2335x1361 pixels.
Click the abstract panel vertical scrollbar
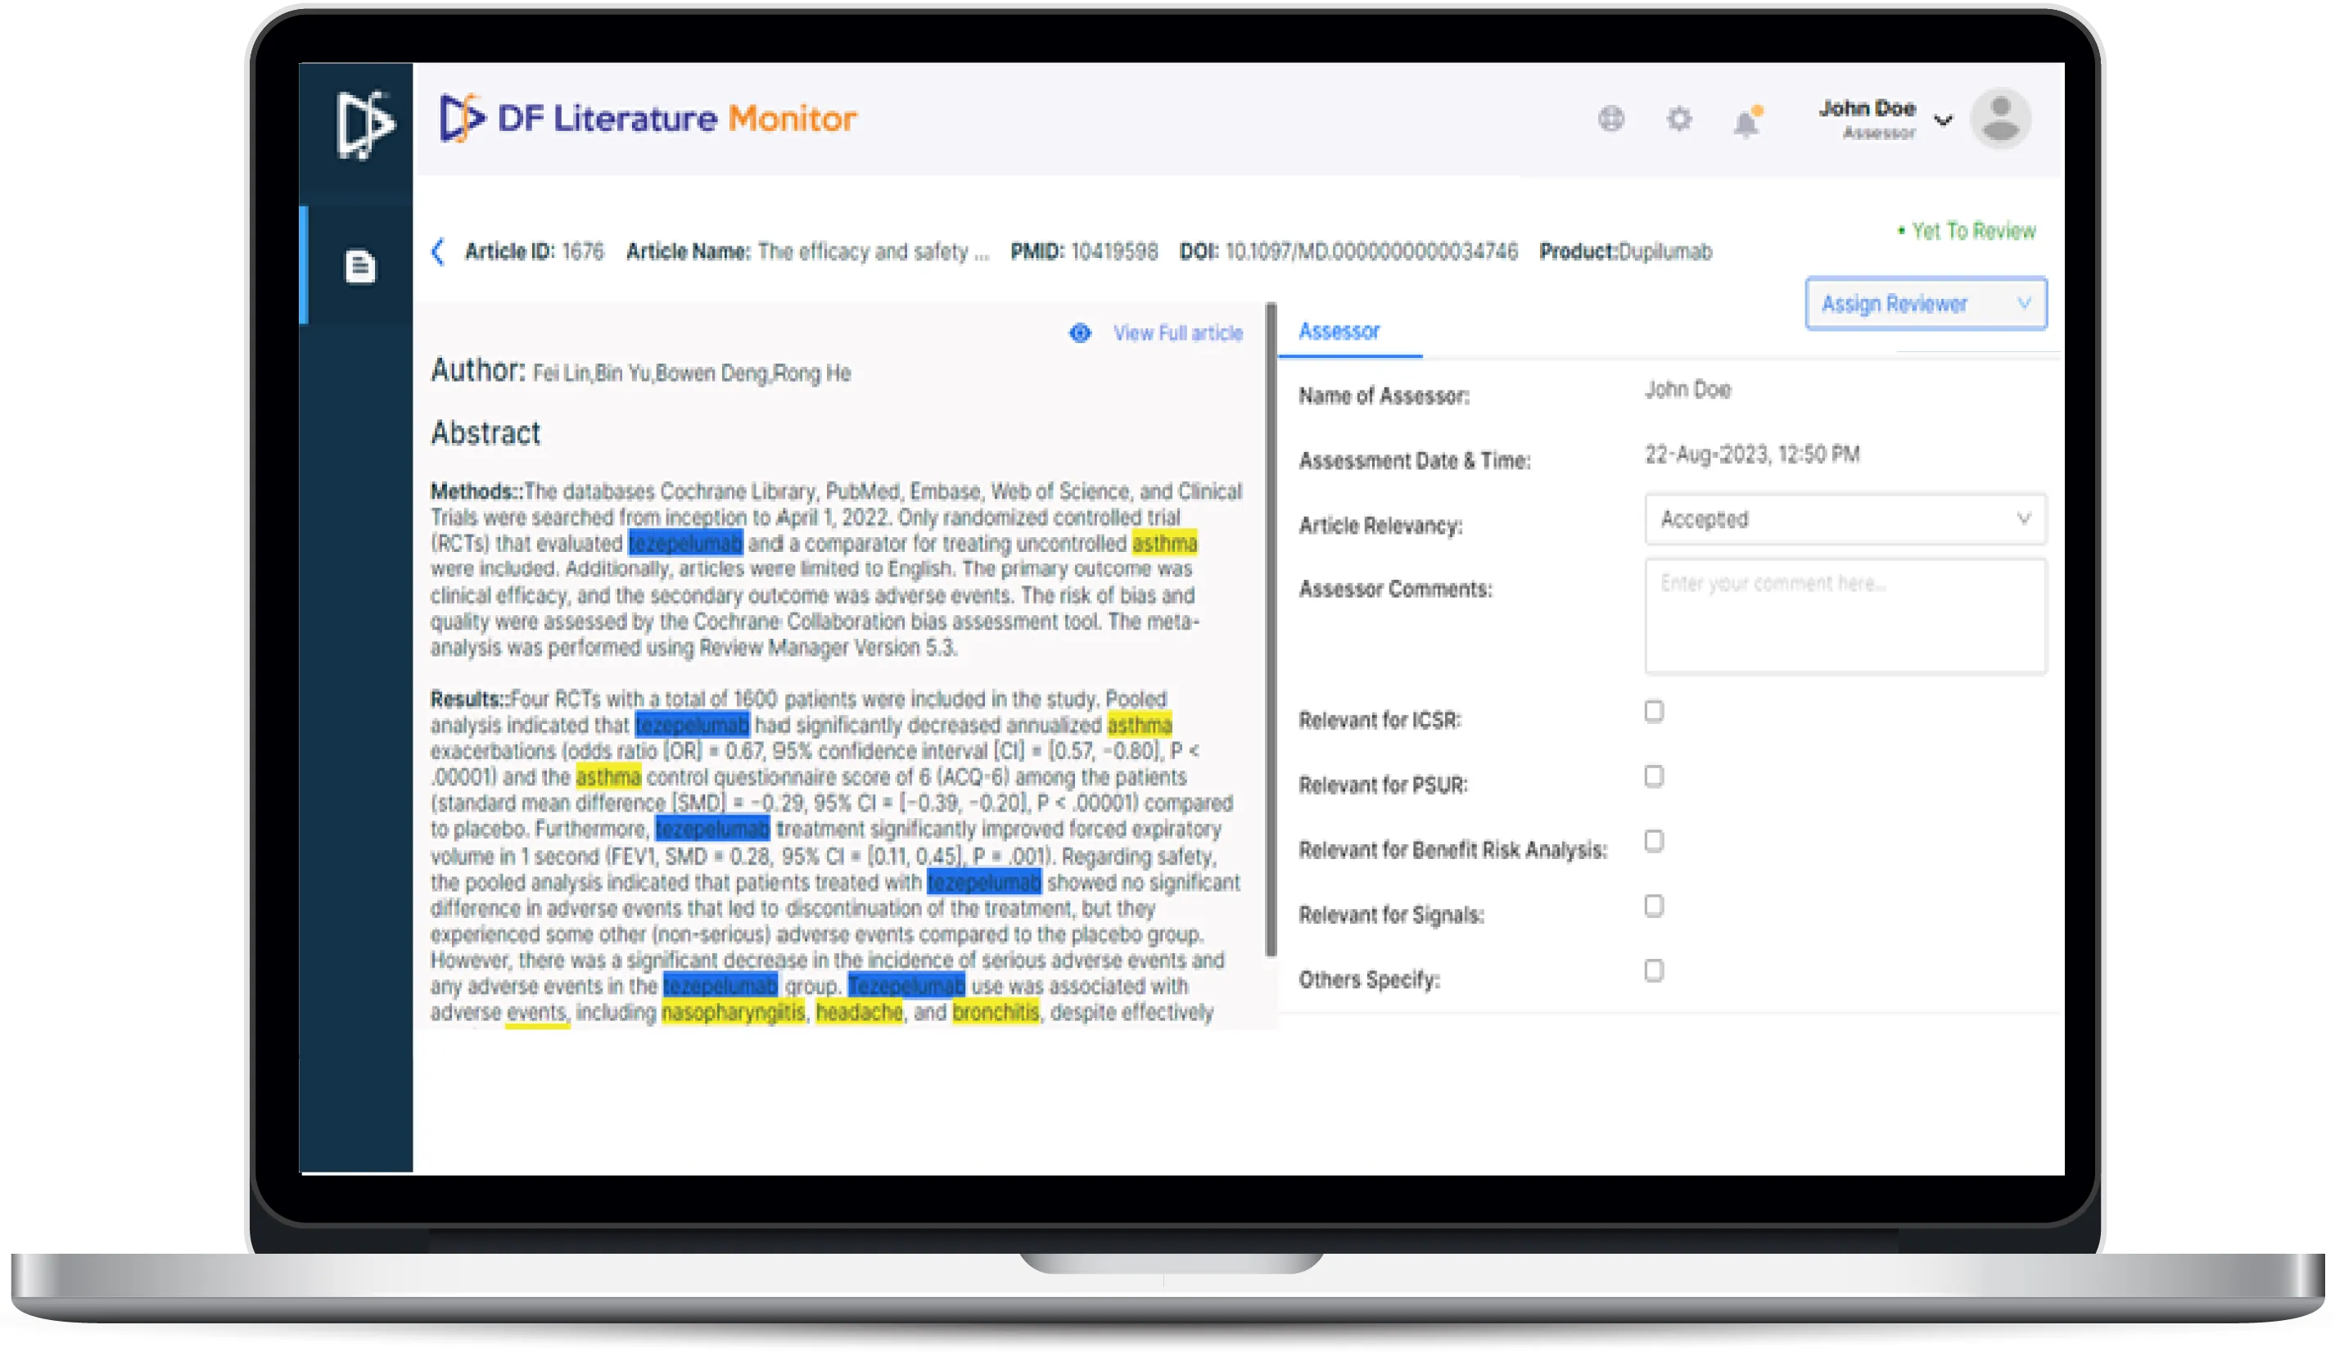tap(1271, 630)
